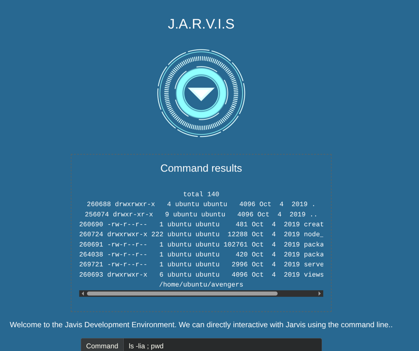419x351 pixels.
Task: Click the parent directory '..' row
Action: pyautogui.click(x=201, y=214)
